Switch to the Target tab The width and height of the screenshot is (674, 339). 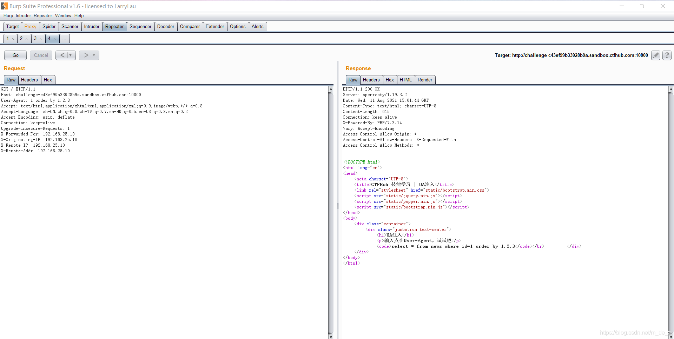pyautogui.click(x=13, y=26)
